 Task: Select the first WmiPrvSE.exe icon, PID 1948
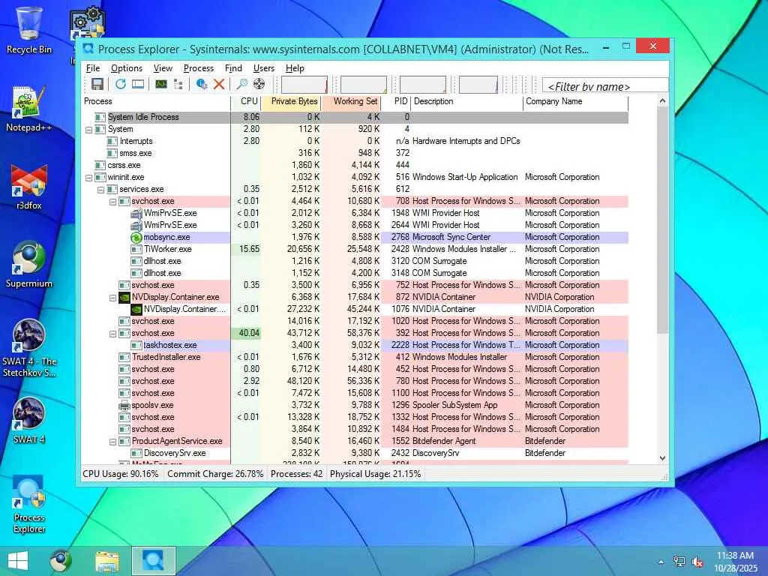tap(136, 213)
